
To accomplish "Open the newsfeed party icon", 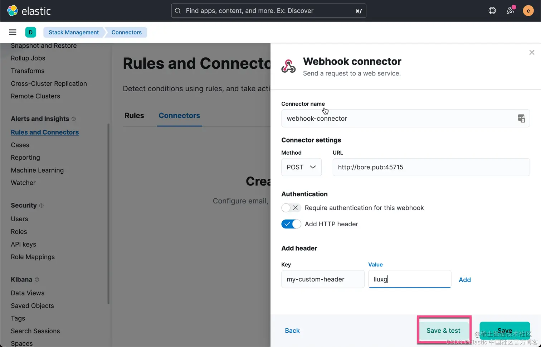I will 511,10.
